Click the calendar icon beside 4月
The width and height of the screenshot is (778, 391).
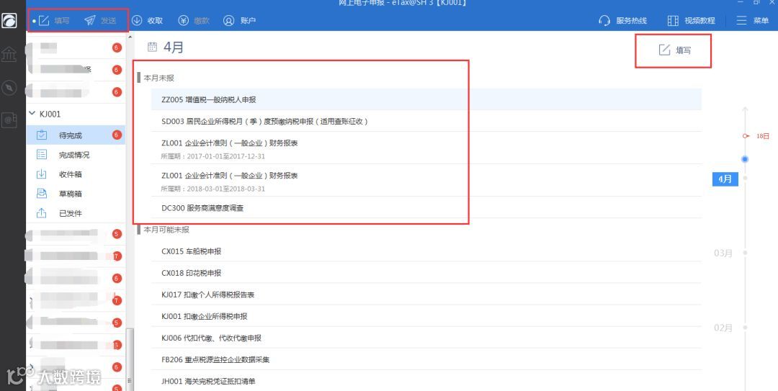tap(152, 47)
